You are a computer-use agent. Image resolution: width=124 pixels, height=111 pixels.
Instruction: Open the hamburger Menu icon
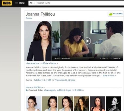tap(16, 3)
